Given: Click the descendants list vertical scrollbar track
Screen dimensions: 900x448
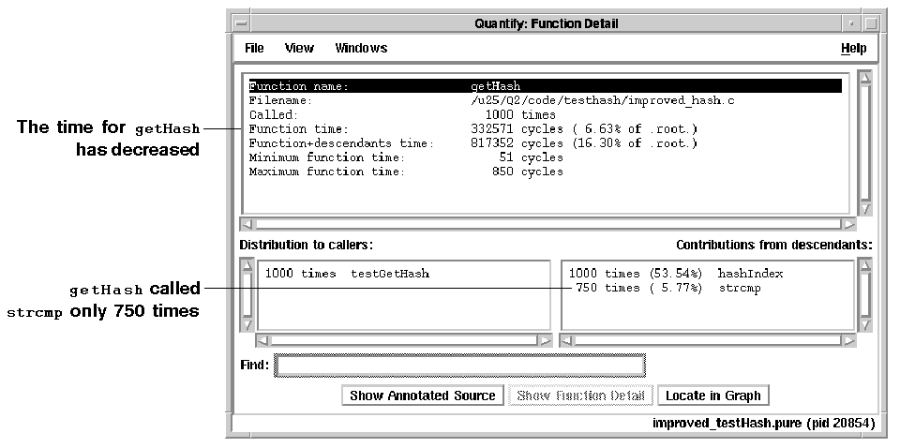Looking at the screenshot, I should click(x=864, y=295).
